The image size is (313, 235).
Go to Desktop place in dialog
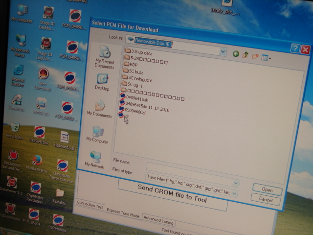tap(102, 82)
